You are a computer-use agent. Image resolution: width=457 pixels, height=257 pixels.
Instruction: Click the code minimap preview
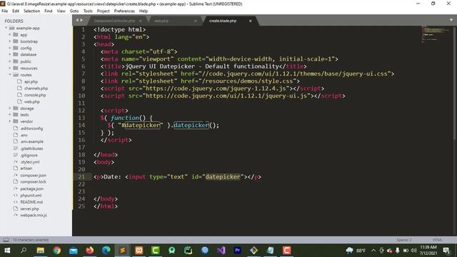pyautogui.click(x=436, y=34)
